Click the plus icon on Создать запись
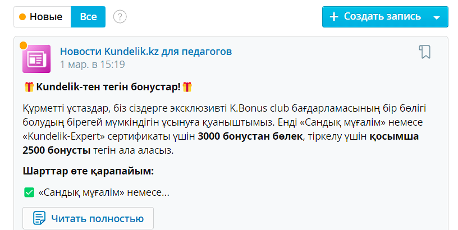The image size is (458, 230). tap(334, 17)
